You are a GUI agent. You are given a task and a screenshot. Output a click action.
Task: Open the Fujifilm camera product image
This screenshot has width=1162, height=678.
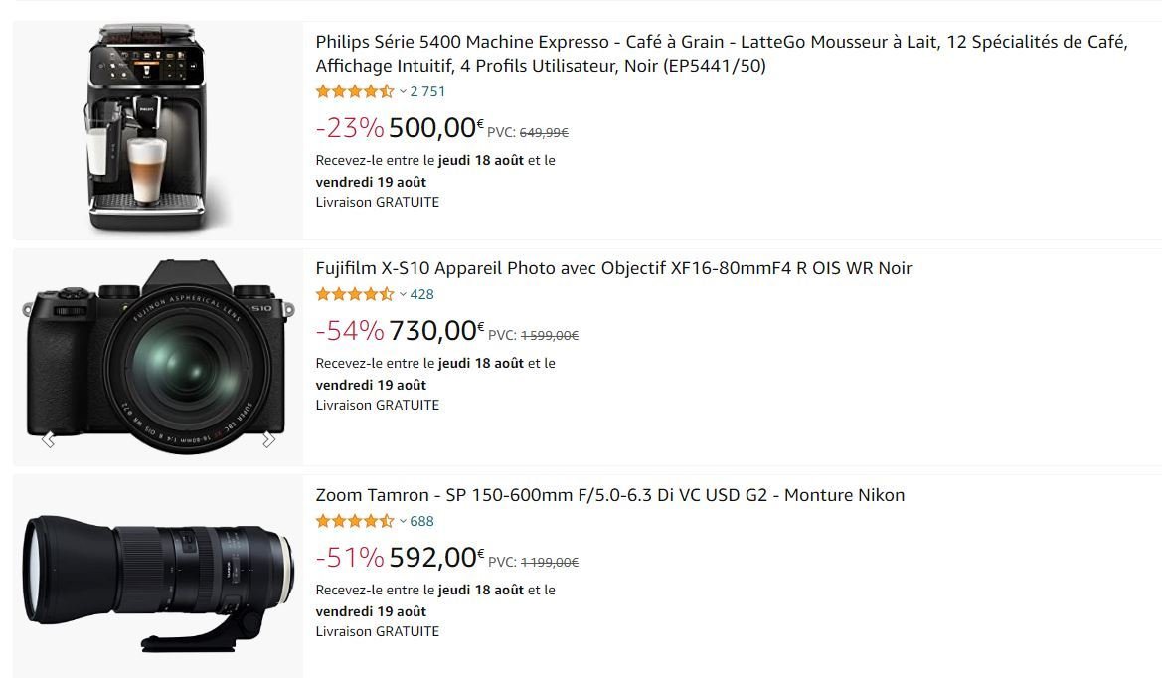[x=159, y=357]
